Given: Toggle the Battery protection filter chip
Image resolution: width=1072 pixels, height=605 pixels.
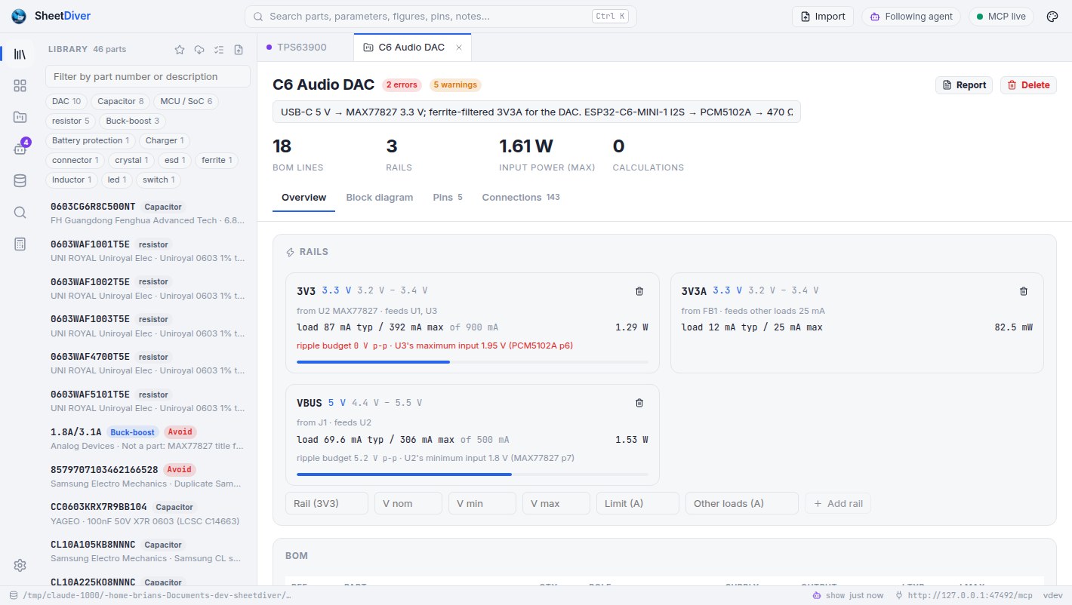Looking at the screenshot, I should point(91,140).
